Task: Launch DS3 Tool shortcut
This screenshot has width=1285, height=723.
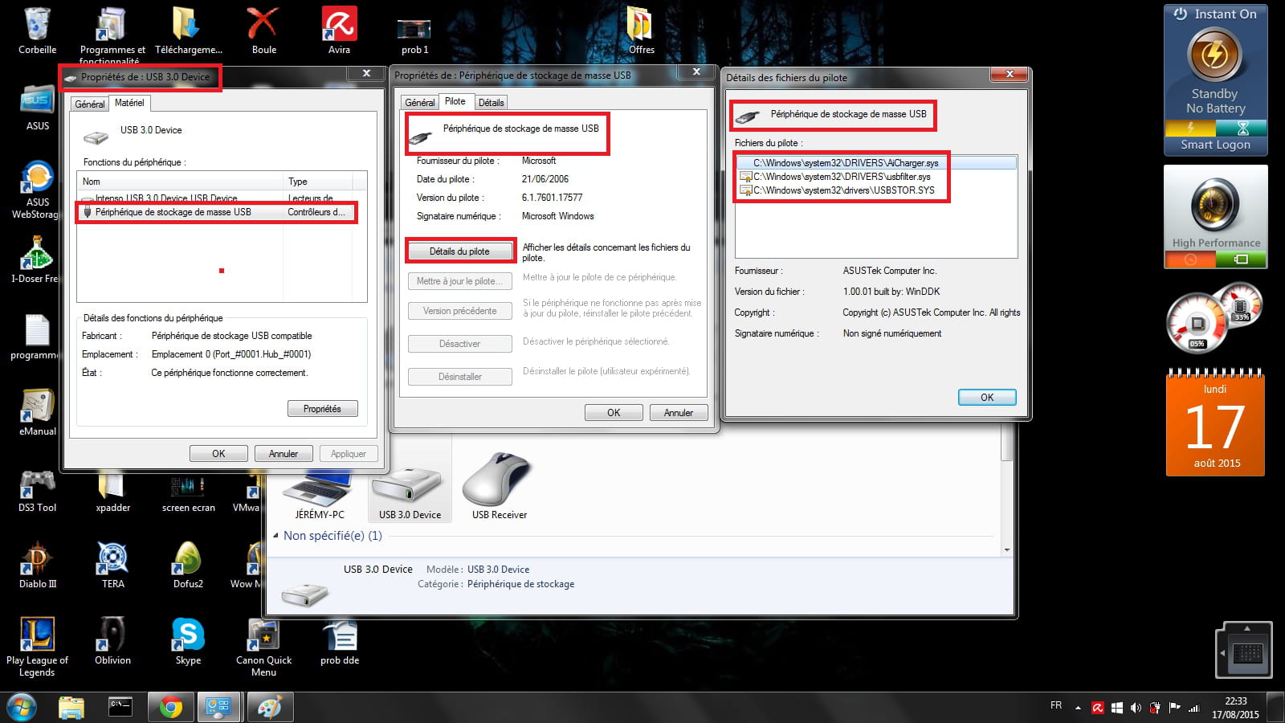Action: click(38, 489)
